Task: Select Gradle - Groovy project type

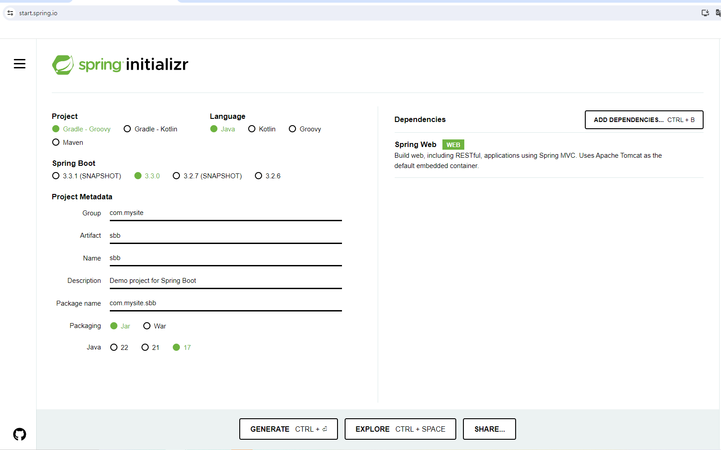Action: 81,129
